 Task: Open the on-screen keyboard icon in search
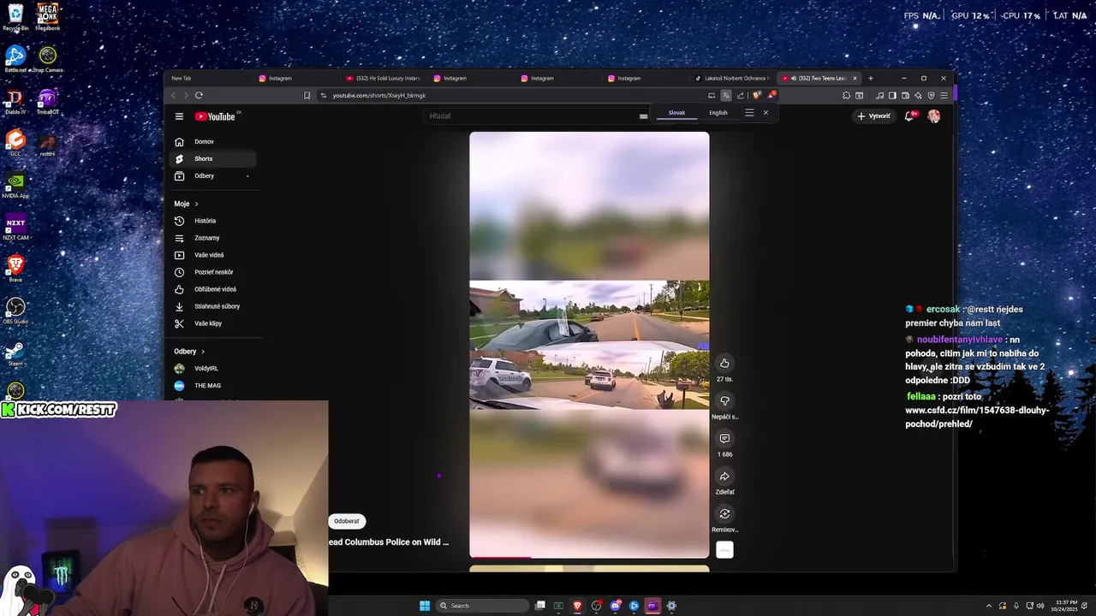pos(643,116)
